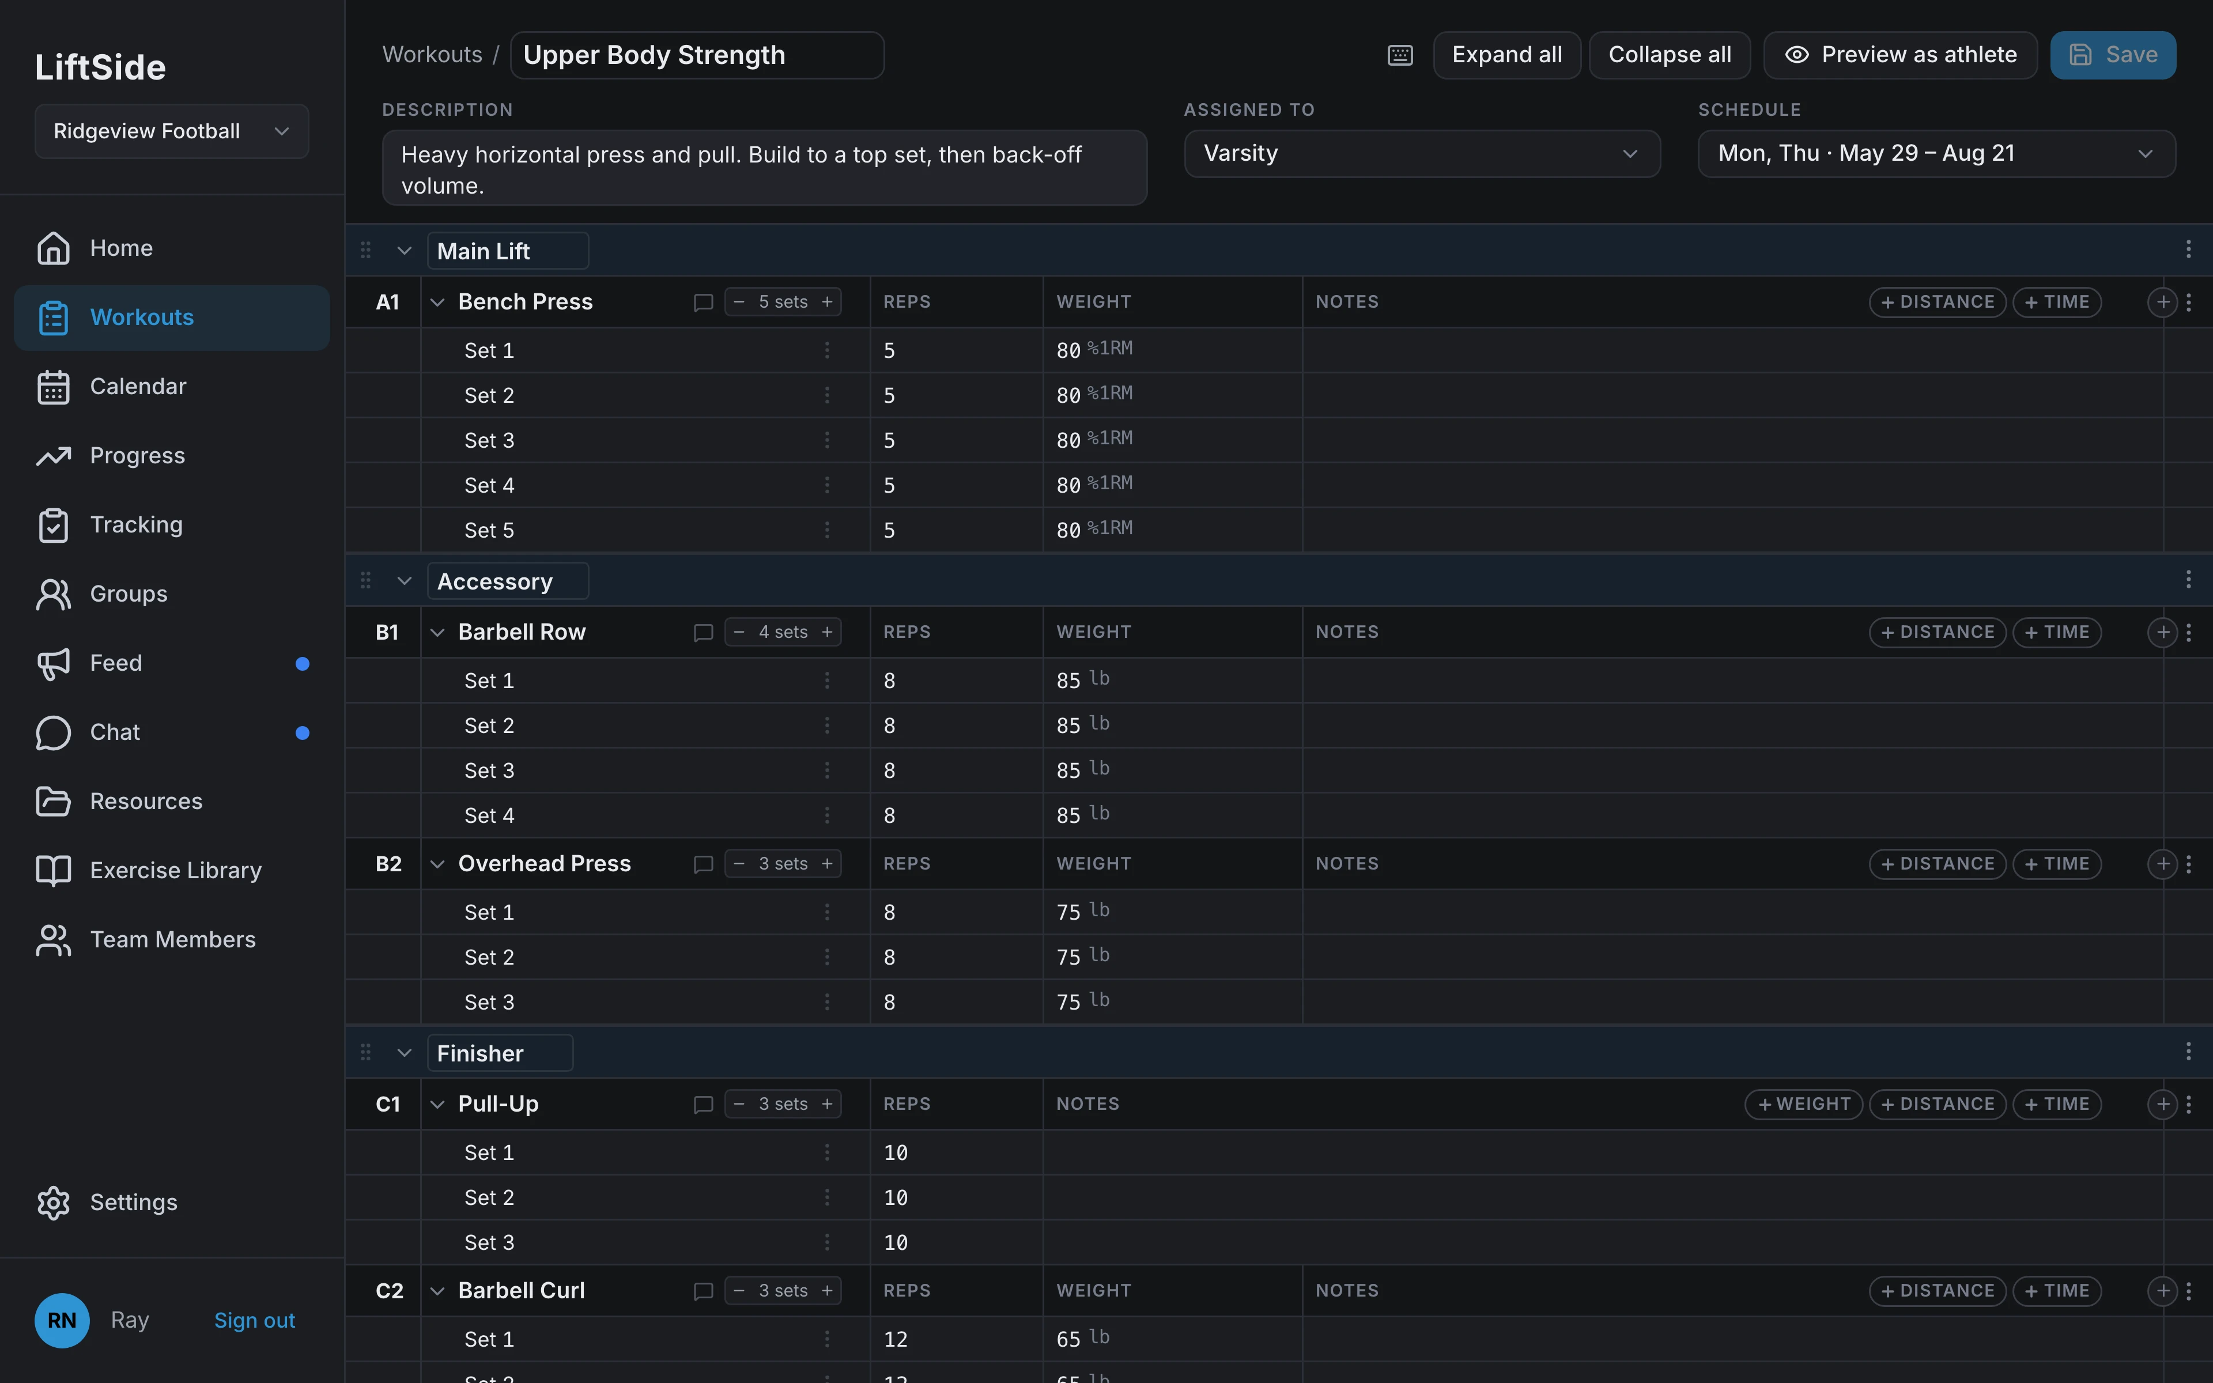2213x1383 pixels.
Task: Open the Barbell Curl comment note icon
Action: [703, 1291]
